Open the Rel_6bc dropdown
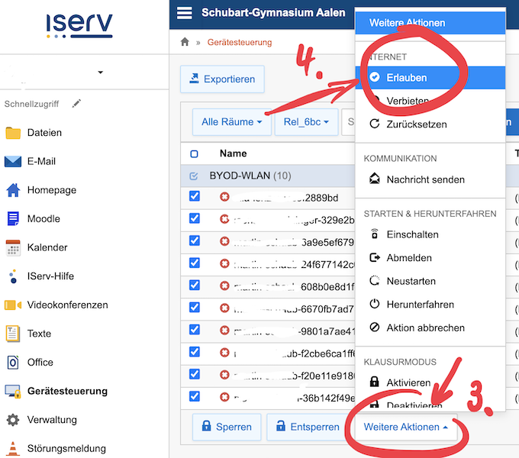 click(x=306, y=122)
